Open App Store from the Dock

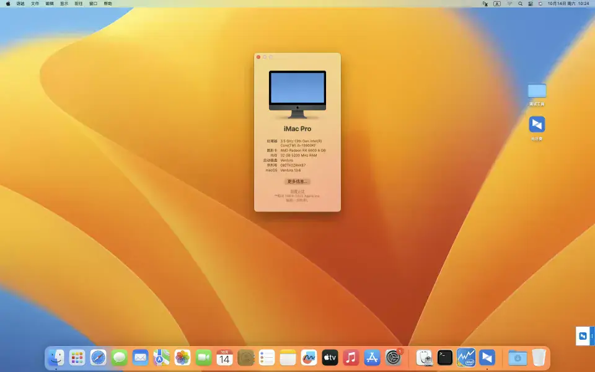click(372, 358)
